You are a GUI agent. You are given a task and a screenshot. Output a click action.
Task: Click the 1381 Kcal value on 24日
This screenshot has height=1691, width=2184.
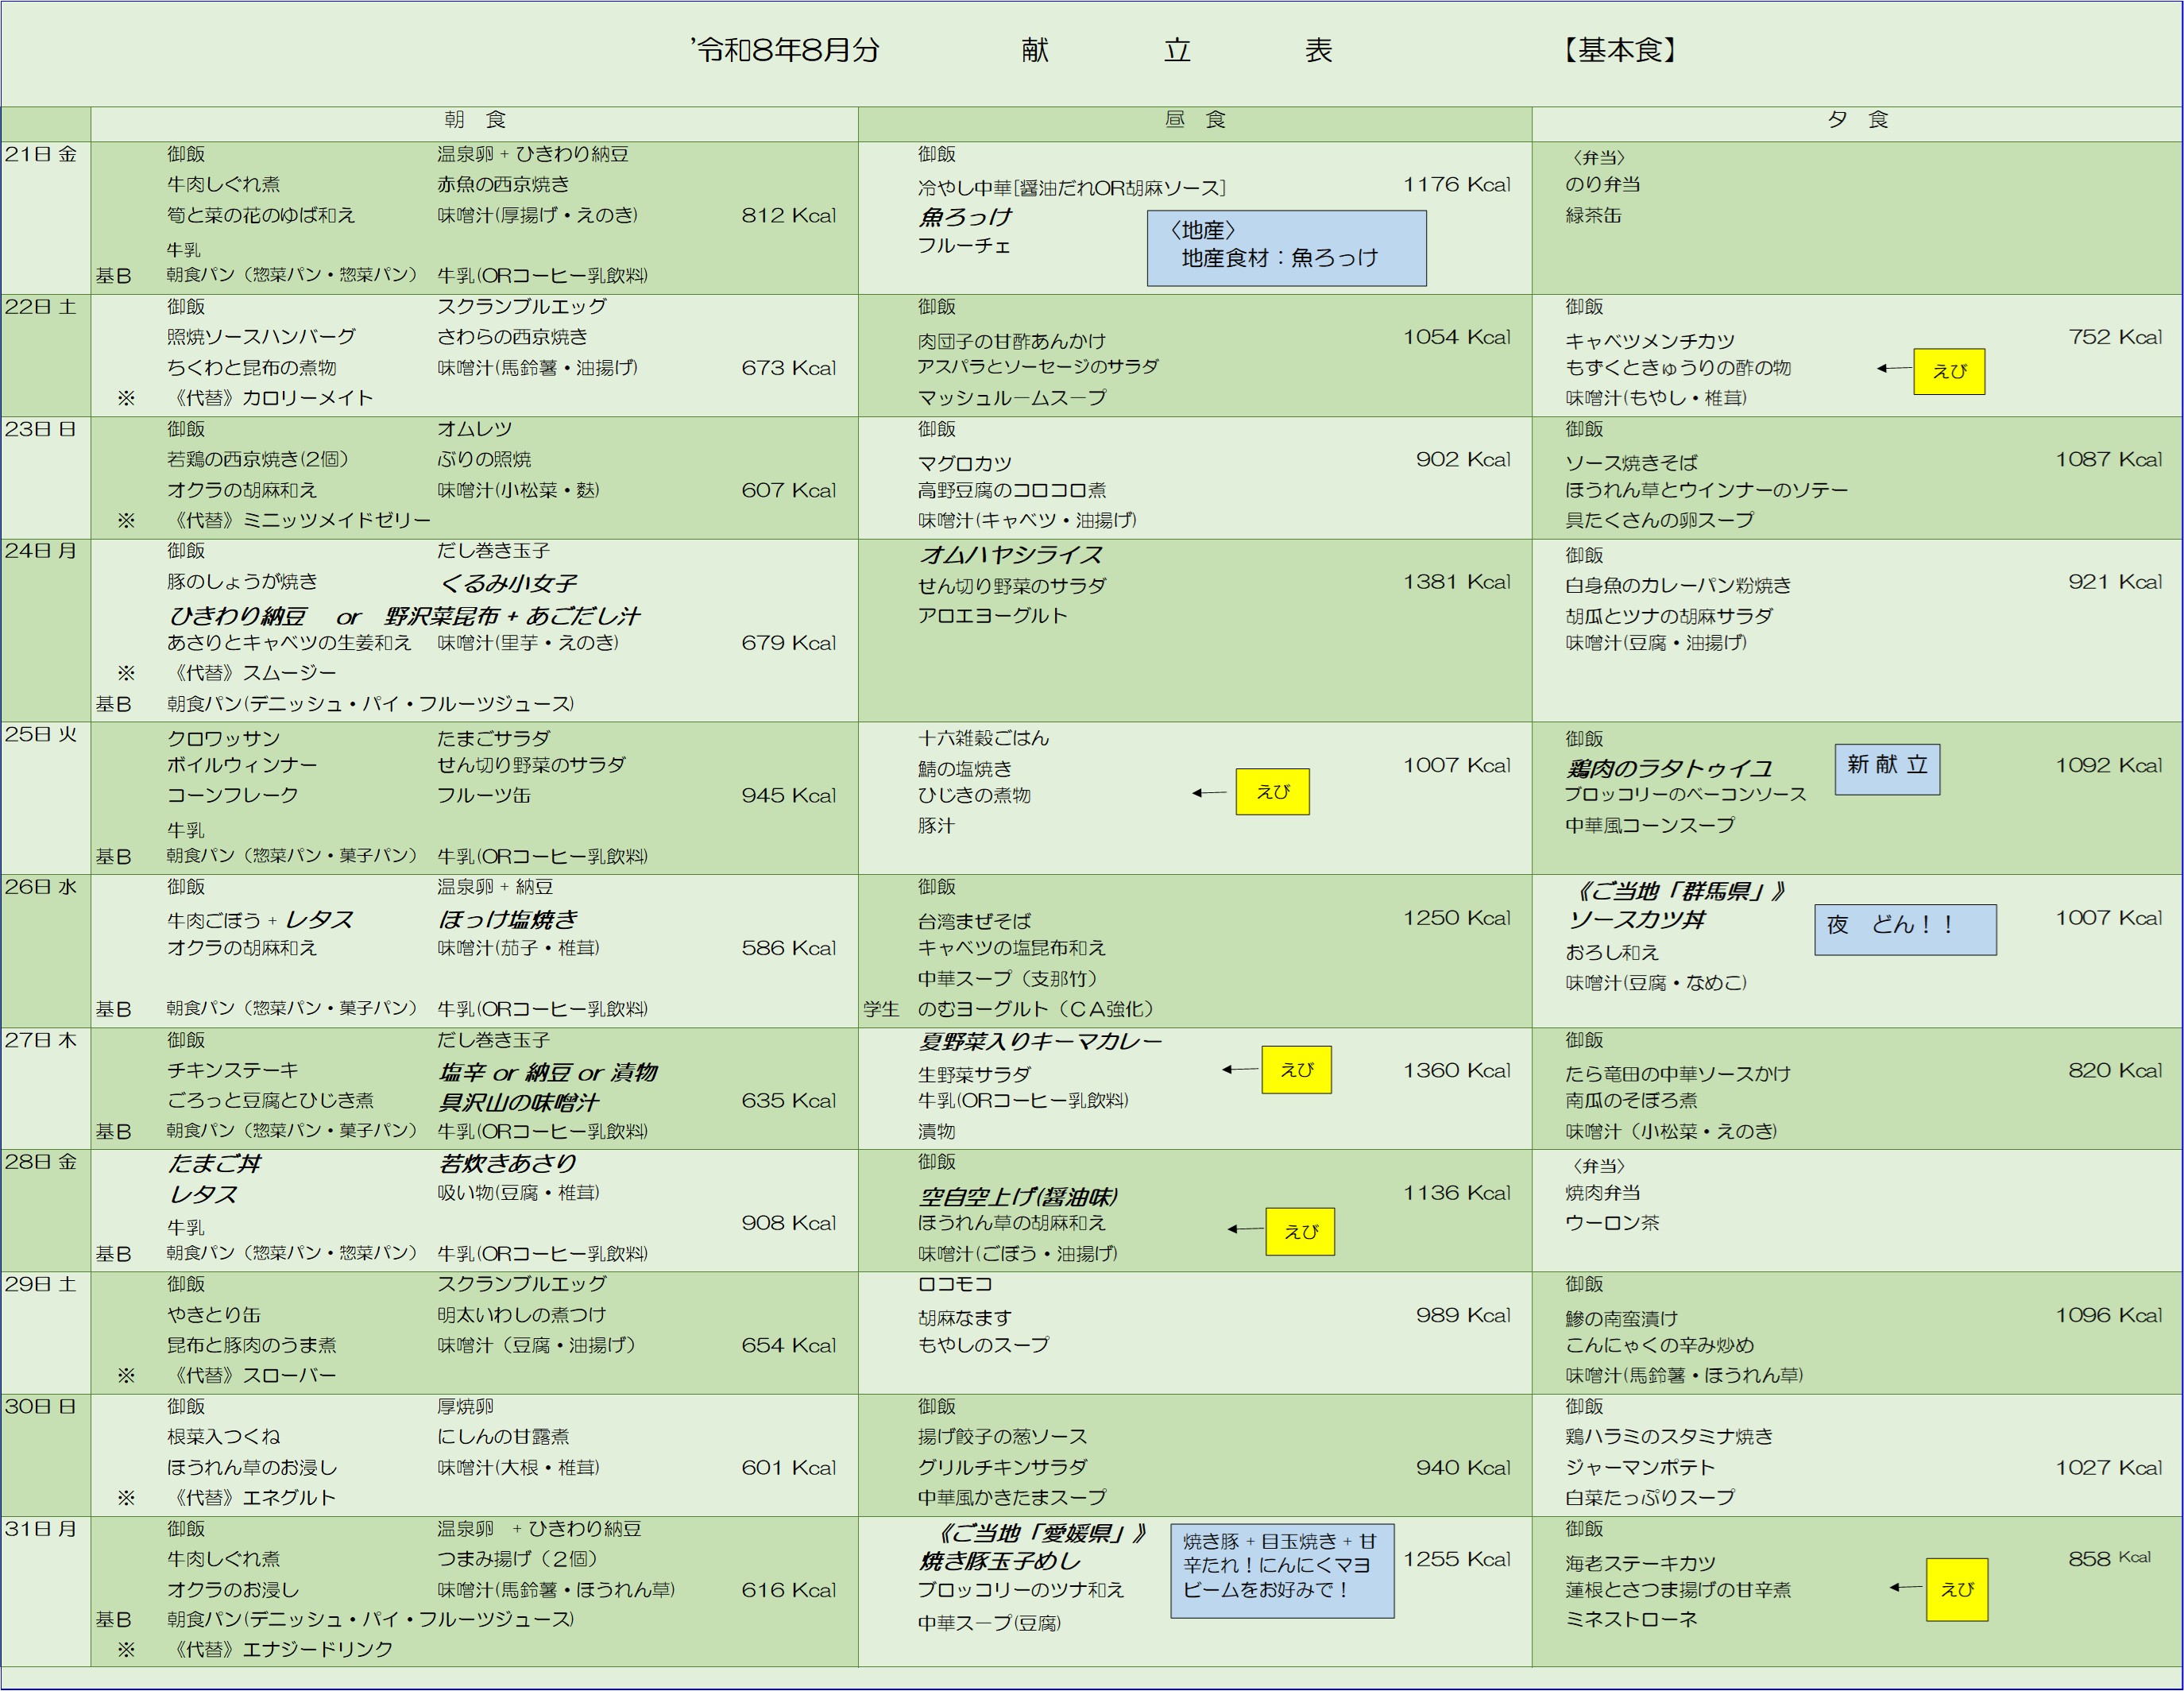pos(1456,582)
